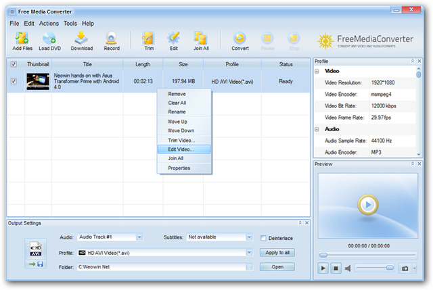433x290 pixels.
Task: Collapse the Video section in the Profile panel
Action: coord(317,71)
